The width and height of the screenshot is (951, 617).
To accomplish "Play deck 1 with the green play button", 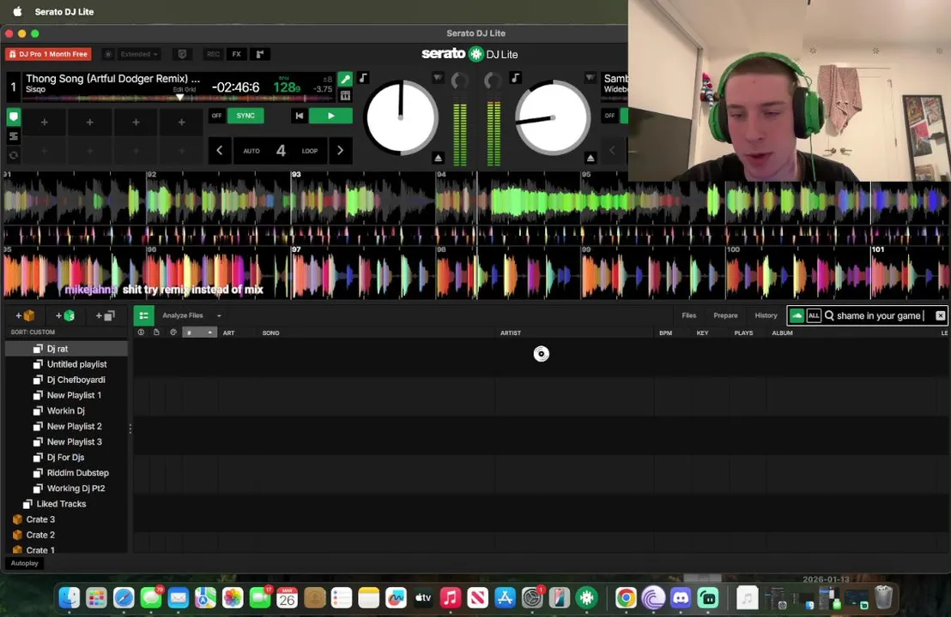I will 330,116.
